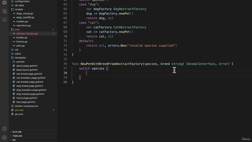Expand the configuration folder
252x142 pixels.
pyautogui.click(x=22, y=1)
